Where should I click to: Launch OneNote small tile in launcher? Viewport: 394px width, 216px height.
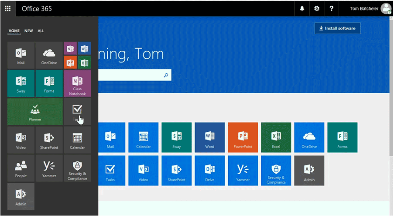[70, 48]
